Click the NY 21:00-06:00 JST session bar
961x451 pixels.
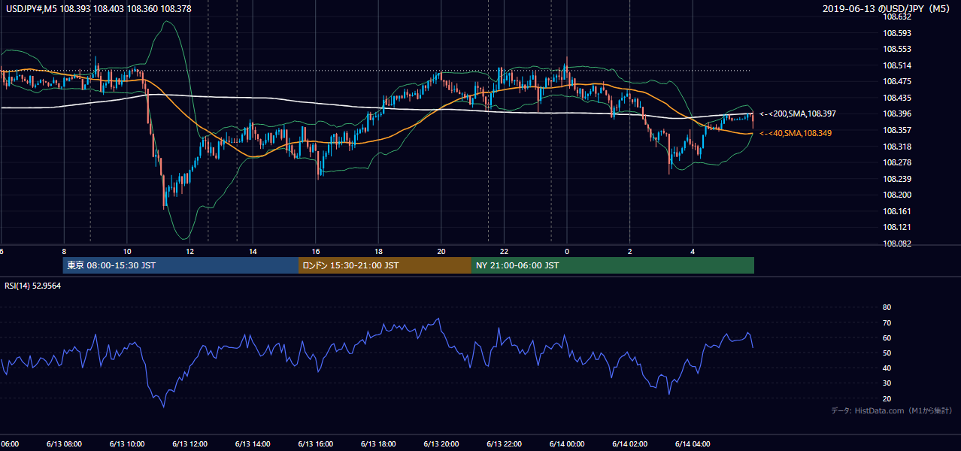coord(613,265)
